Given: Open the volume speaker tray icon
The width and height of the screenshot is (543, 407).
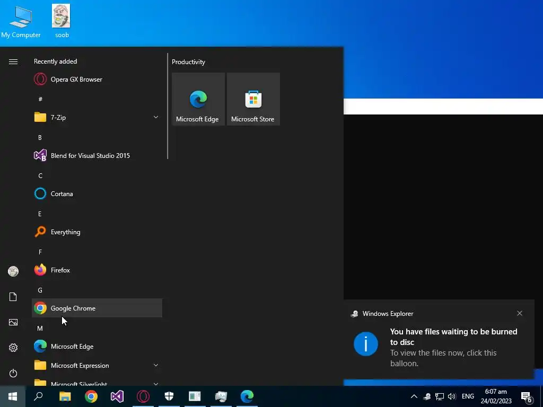Looking at the screenshot, I should [452, 396].
